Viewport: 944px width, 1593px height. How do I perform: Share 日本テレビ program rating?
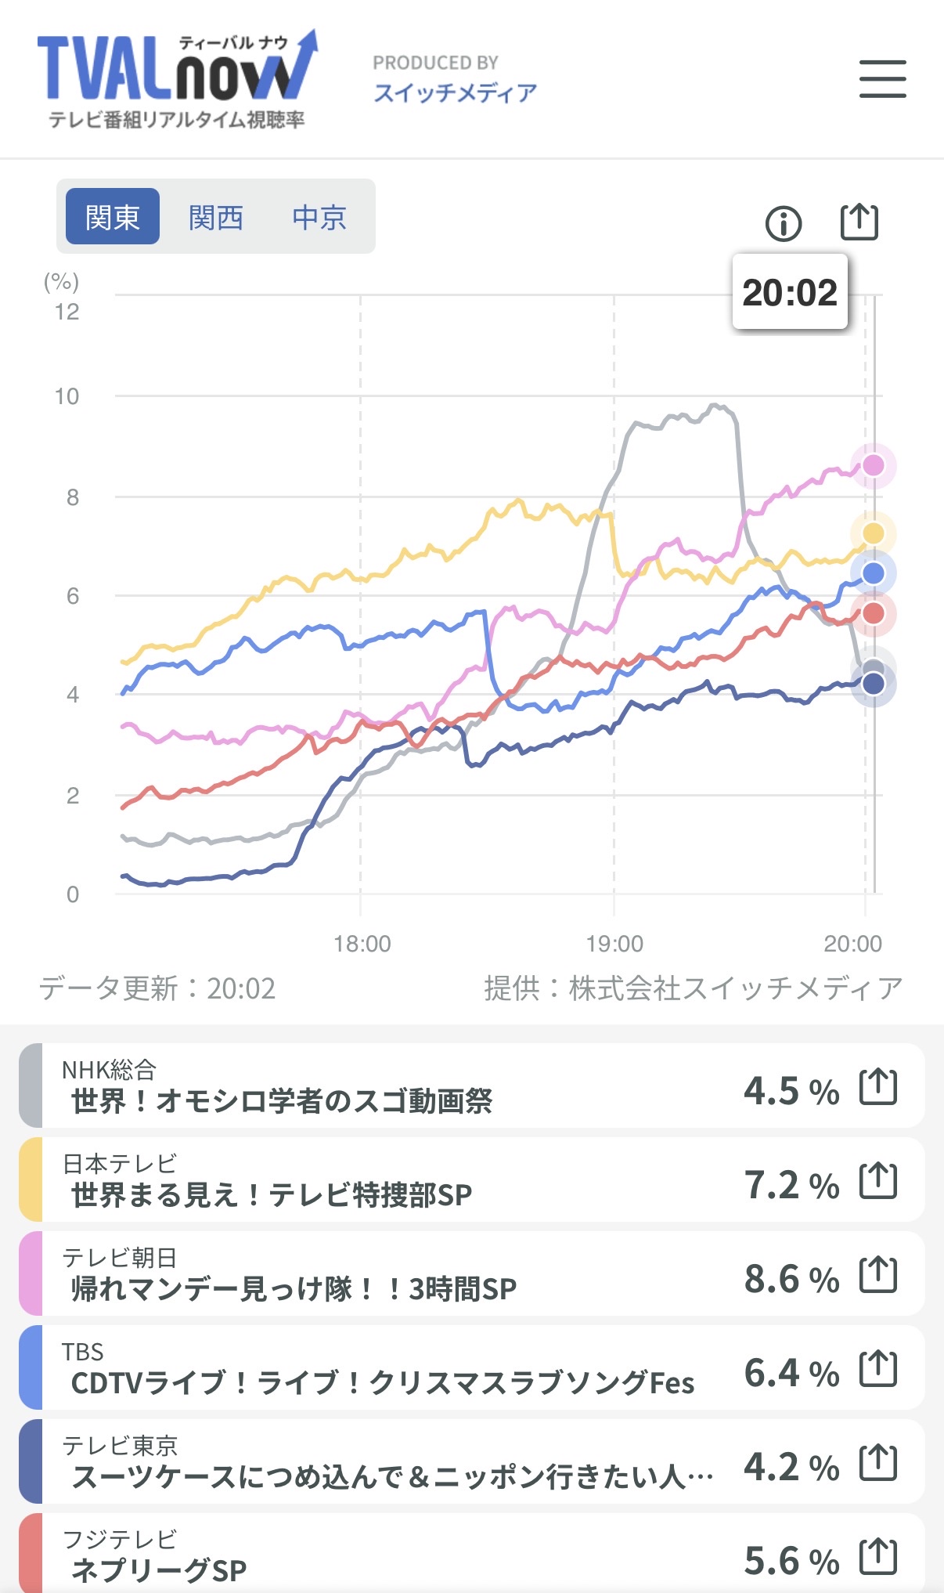877,1181
